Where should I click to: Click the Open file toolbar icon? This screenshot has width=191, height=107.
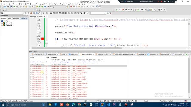(x=5, y=7)
